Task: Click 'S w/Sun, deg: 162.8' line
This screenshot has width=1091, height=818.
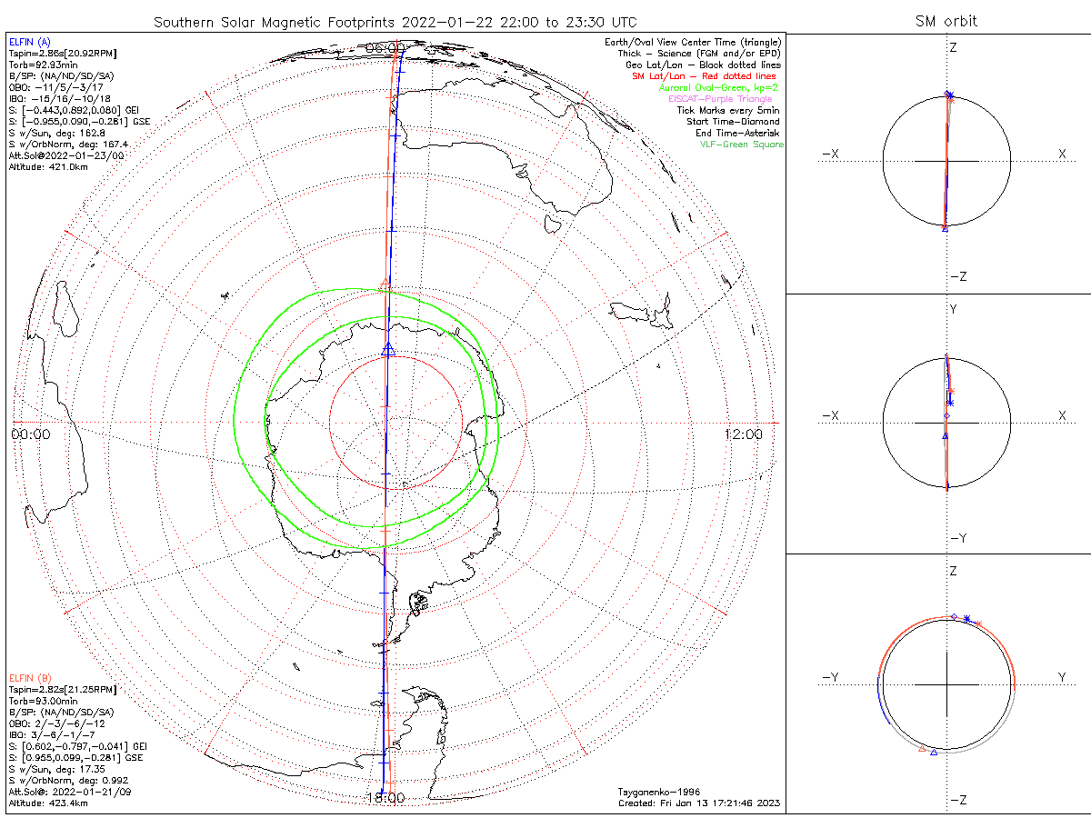Action: (57, 133)
